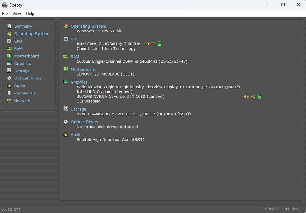The width and height of the screenshot is (306, 213).
Task: Click the Peripherals mouse icon in sidebar
Action: click(x=9, y=93)
